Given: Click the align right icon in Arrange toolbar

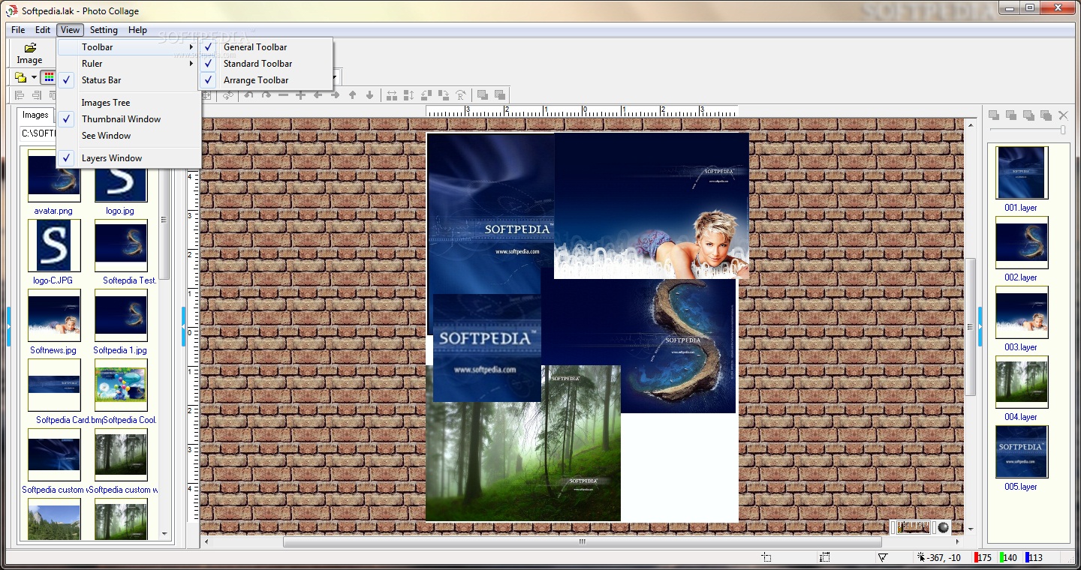Looking at the screenshot, I should pos(37,95).
